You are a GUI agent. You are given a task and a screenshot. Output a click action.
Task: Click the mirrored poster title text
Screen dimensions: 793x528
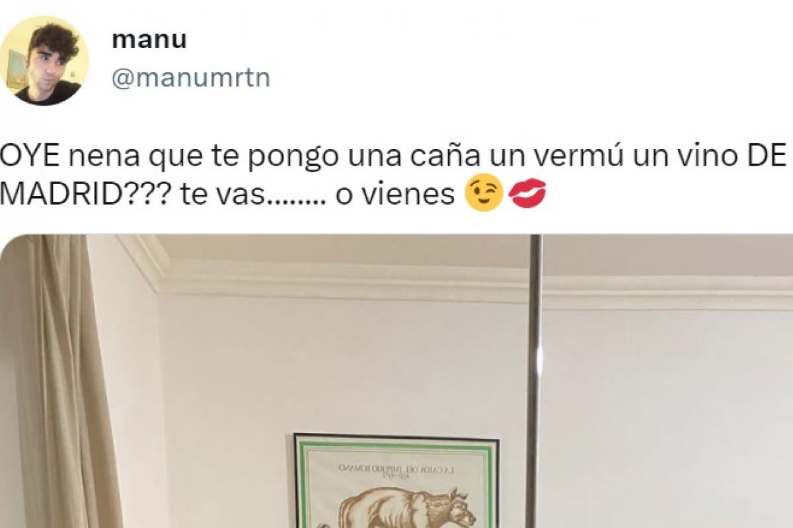tap(397, 471)
